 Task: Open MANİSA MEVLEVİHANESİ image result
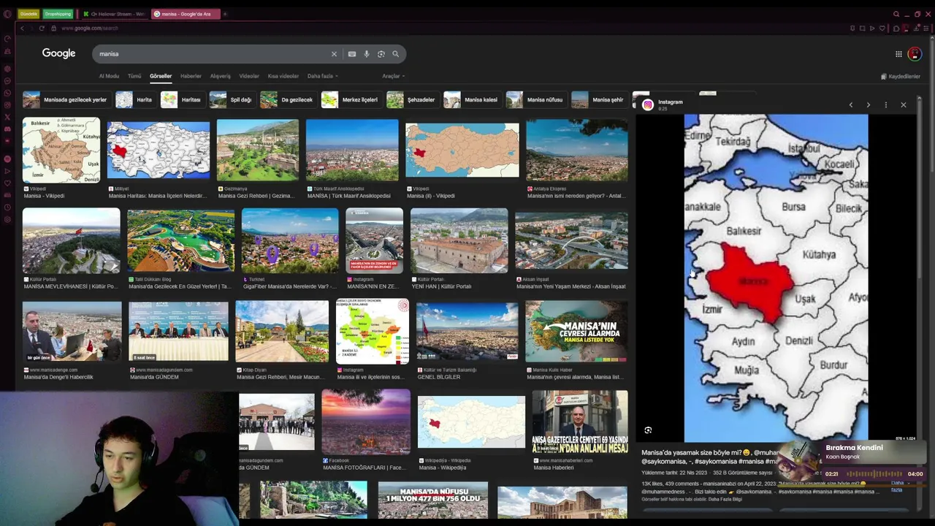[72, 241]
